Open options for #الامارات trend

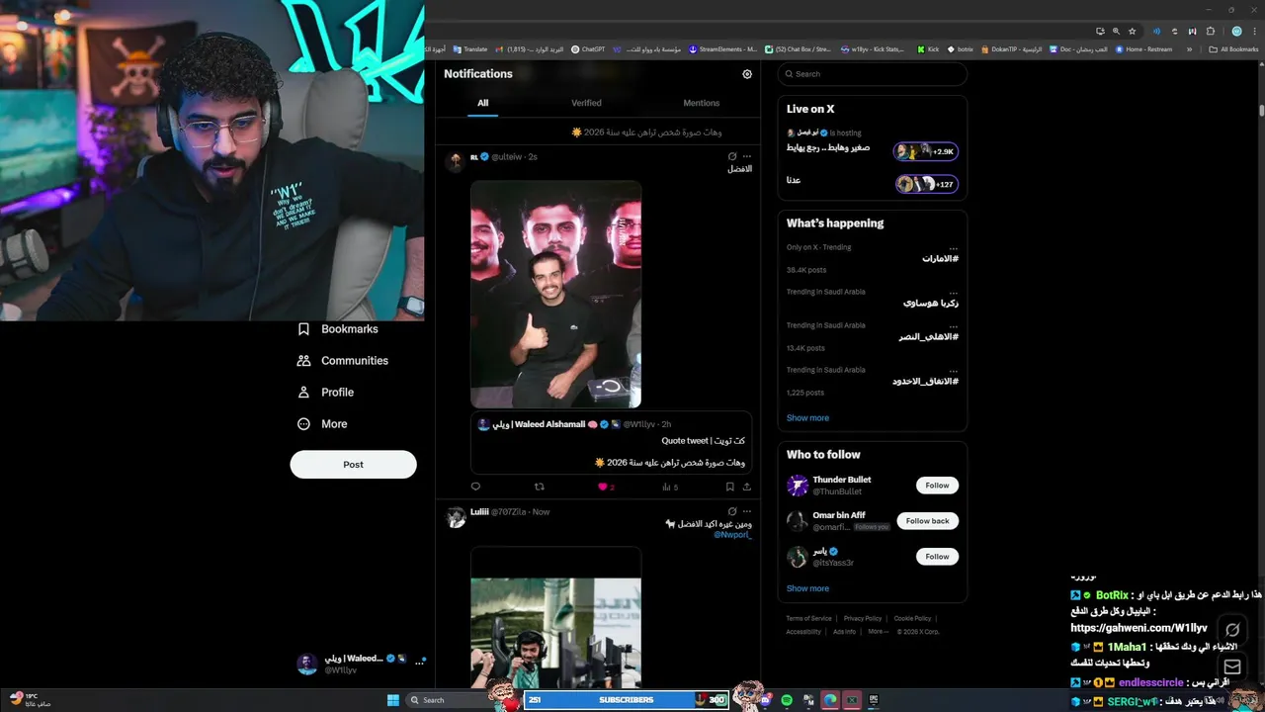point(954,247)
